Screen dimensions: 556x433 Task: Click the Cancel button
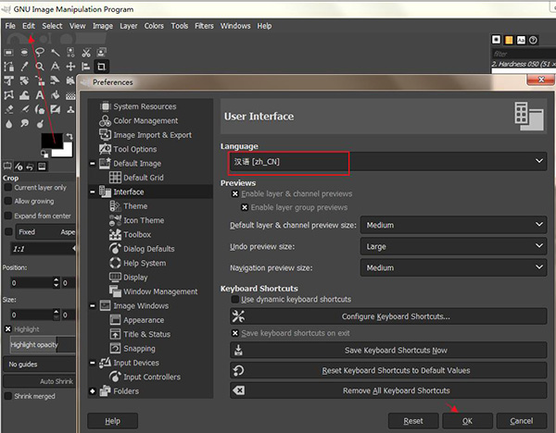click(x=521, y=421)
